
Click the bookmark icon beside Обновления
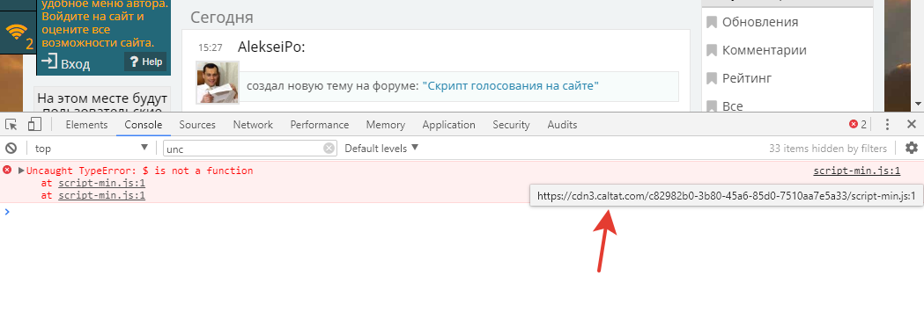tap(711, 22)
